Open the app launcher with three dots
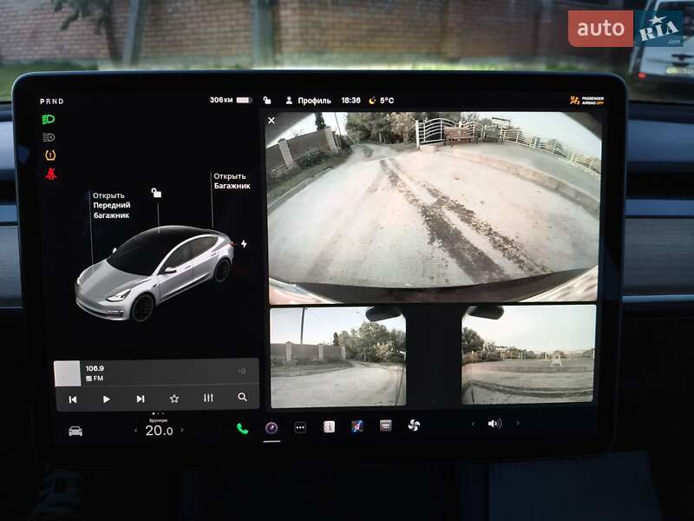Image resolution: width=694 pixels, height=521 pixels. click(300, 426)
